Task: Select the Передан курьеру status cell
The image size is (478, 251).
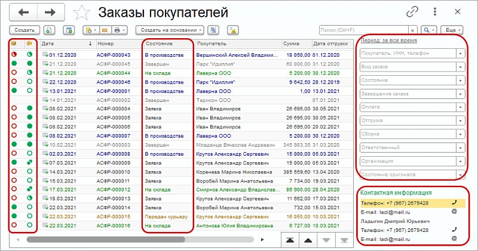Action: point(167,216)
